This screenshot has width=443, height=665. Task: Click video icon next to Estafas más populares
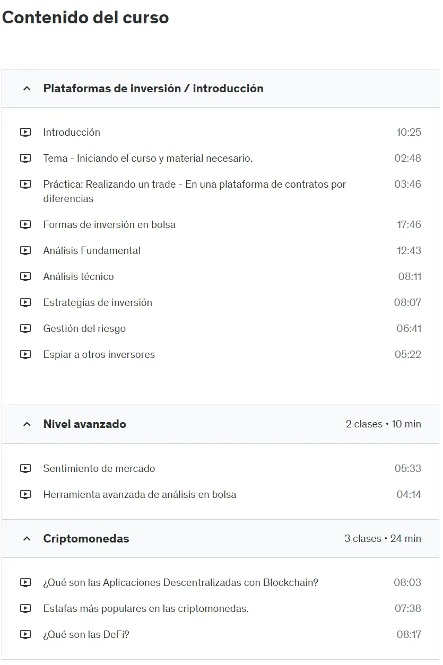click(x=25, y=609)
